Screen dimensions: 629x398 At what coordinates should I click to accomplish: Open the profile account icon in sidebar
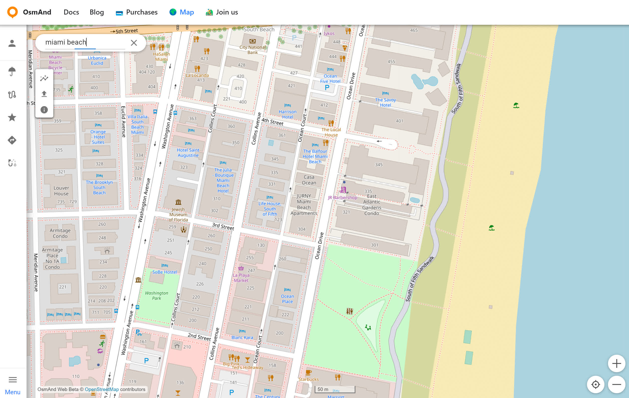tap(12, 43)
